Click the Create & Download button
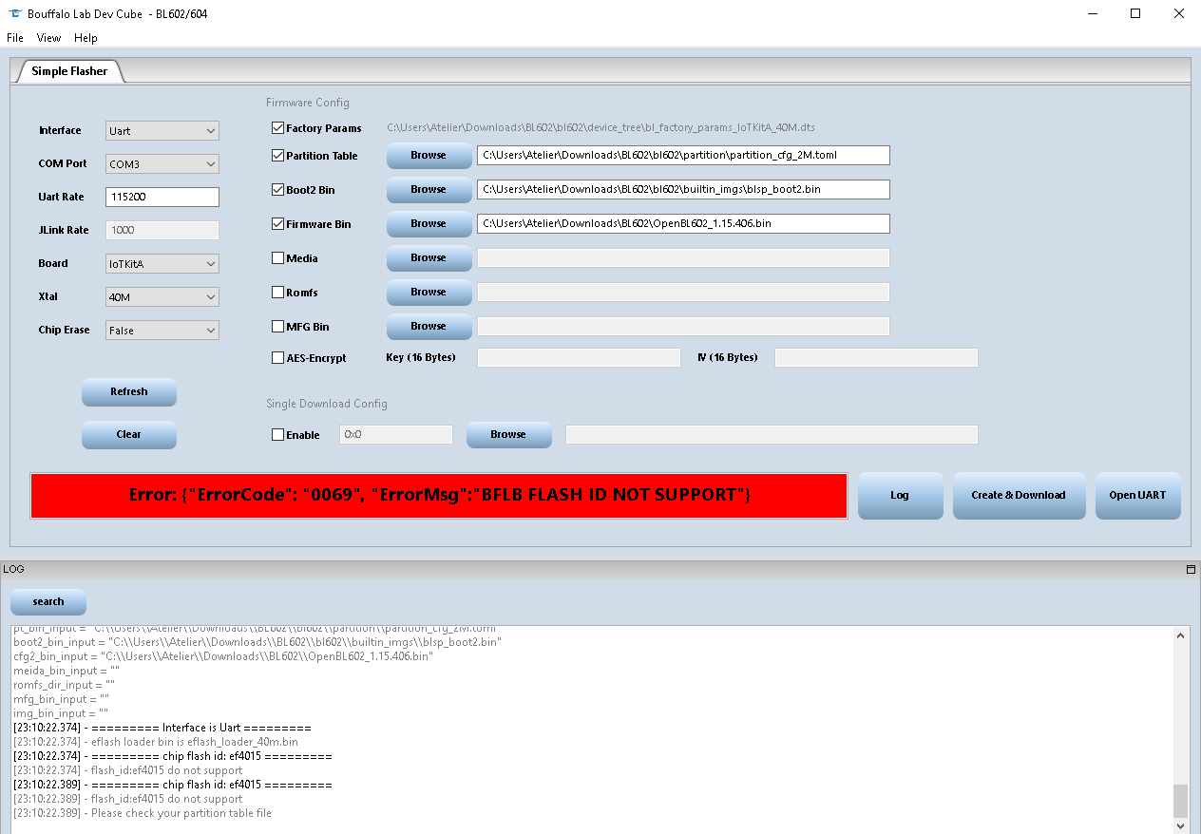The height and width of the screenshot is (834, 1201). [x=1019, y=496]
